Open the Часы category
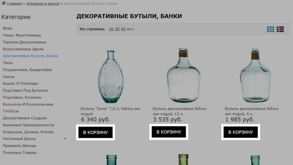Image resolution: width=293 pixels, height=165 pixels. 8,63
